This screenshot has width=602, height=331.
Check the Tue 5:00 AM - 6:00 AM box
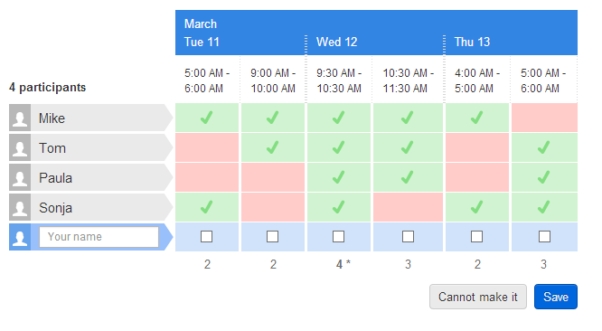(207, 237)
